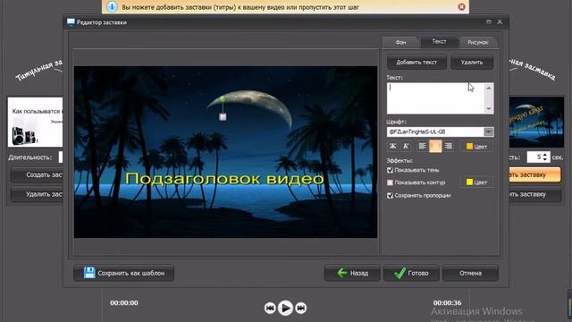Switch to the Текст tab
The height and width of the screenshot is (322, 572).
pyautogui.click(x=439, y=41)
